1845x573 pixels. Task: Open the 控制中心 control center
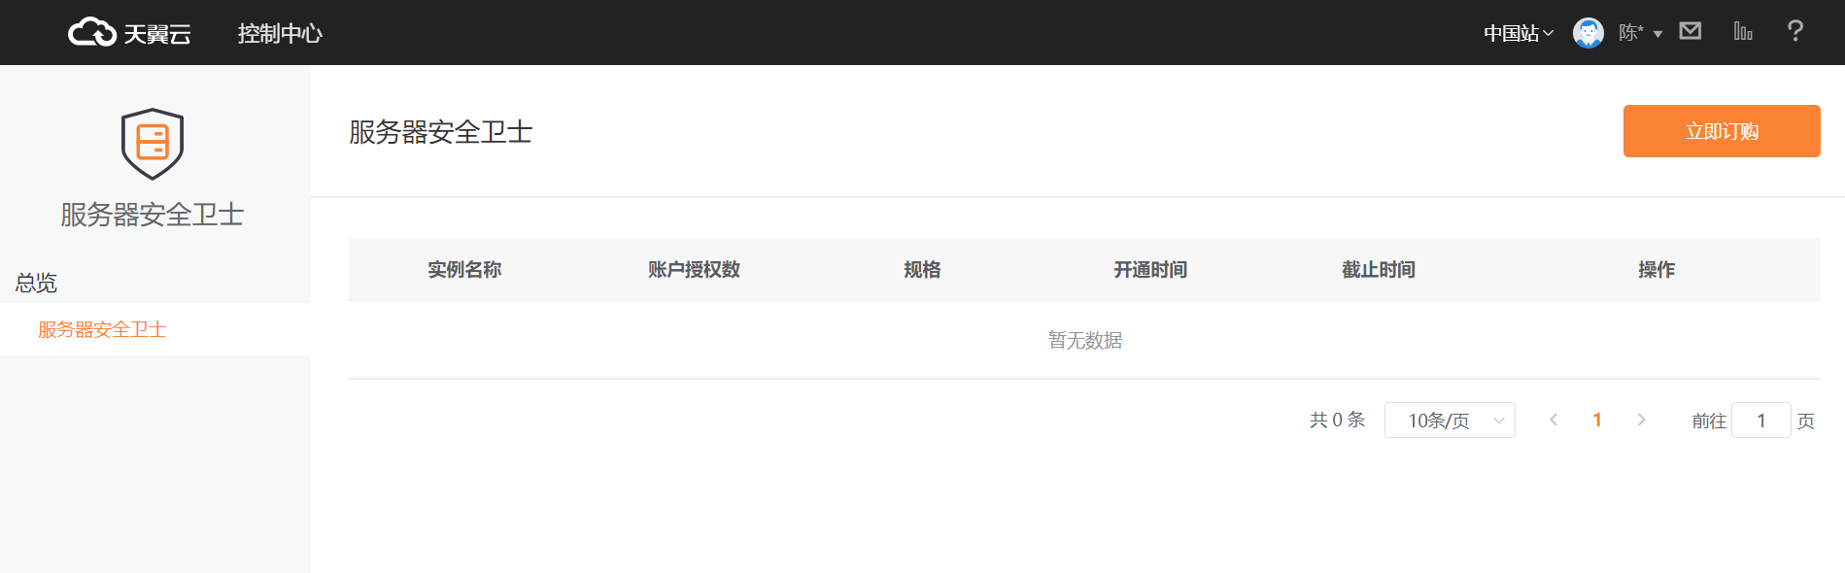280,33
